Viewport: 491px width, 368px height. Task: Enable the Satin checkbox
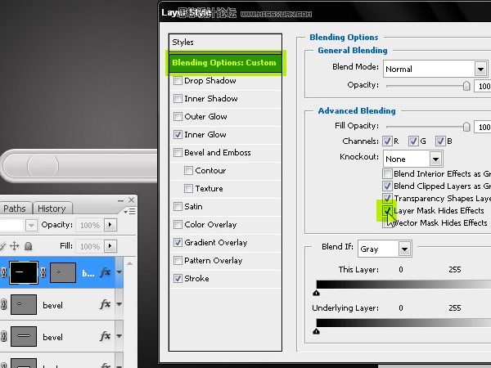(x=178, y=207)
